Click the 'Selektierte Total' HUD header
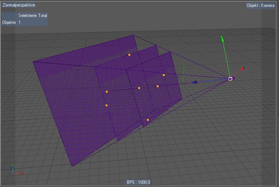The height and width of the screenshot is (187, 279). pyautogui.click(x=33, y=16)
